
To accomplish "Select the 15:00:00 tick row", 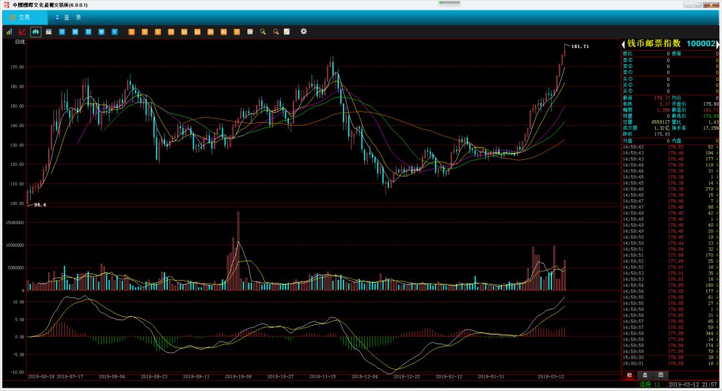I will click(x=670, y=358).
